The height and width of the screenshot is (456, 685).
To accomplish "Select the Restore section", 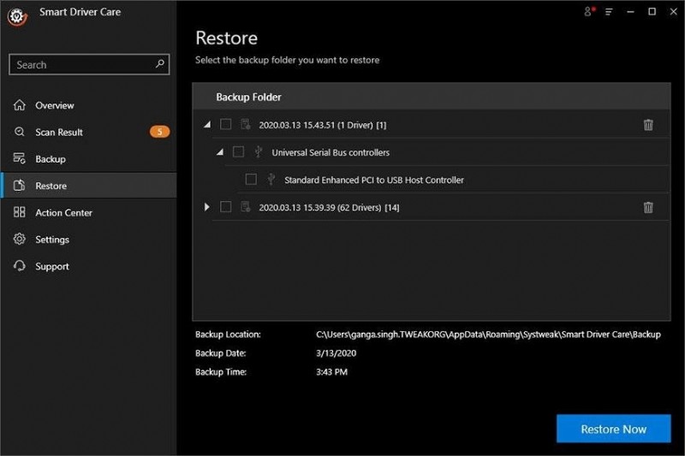I will coord(89,186).
